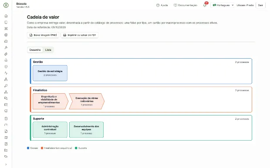The width and height of the screenshot is (270, 168).
Task: Open the tags icon in sidebar
Action: point(6,157)
